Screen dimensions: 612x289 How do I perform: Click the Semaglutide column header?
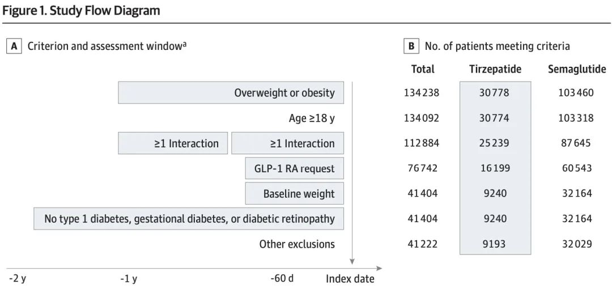pyautogui.click(x=576, y=69)
